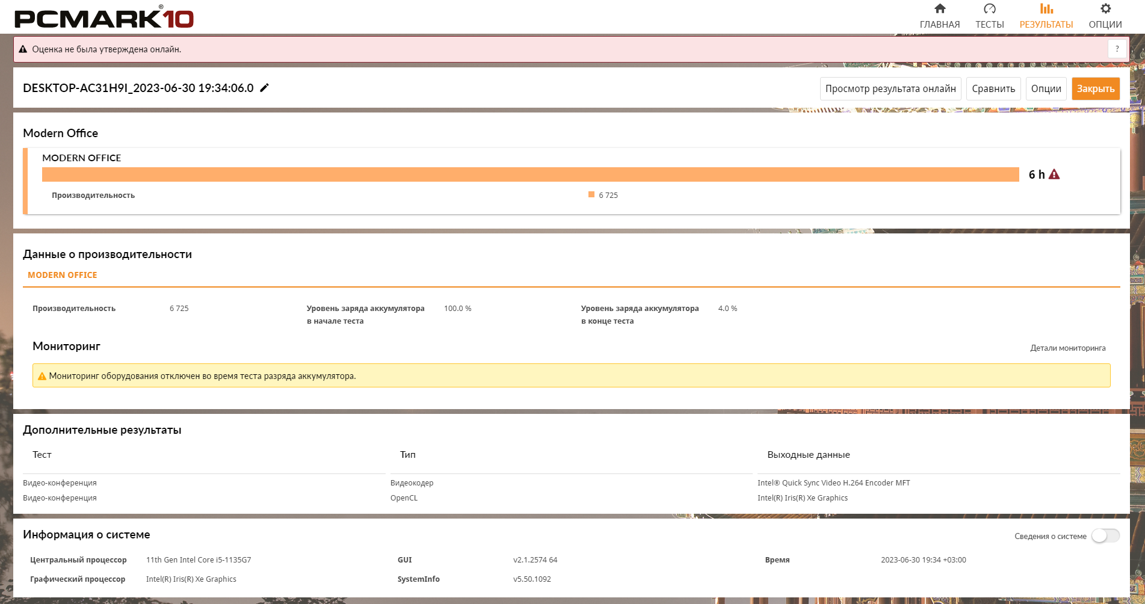Switch to the MODERN OFFICE performance tab

[x=62, y=275]
